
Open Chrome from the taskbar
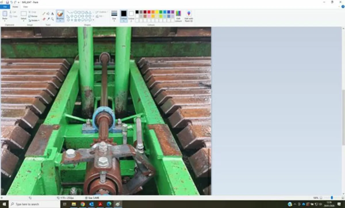[83, 204]
